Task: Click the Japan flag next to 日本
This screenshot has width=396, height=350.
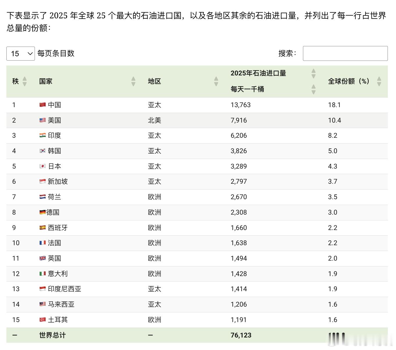Action: click(x=43, y=166)
